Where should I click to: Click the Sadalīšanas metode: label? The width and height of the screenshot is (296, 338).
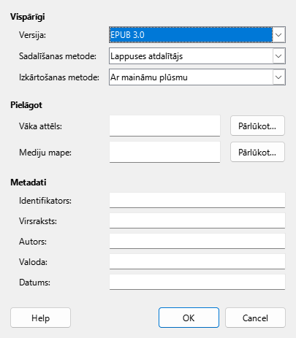(x=58, y=56)
